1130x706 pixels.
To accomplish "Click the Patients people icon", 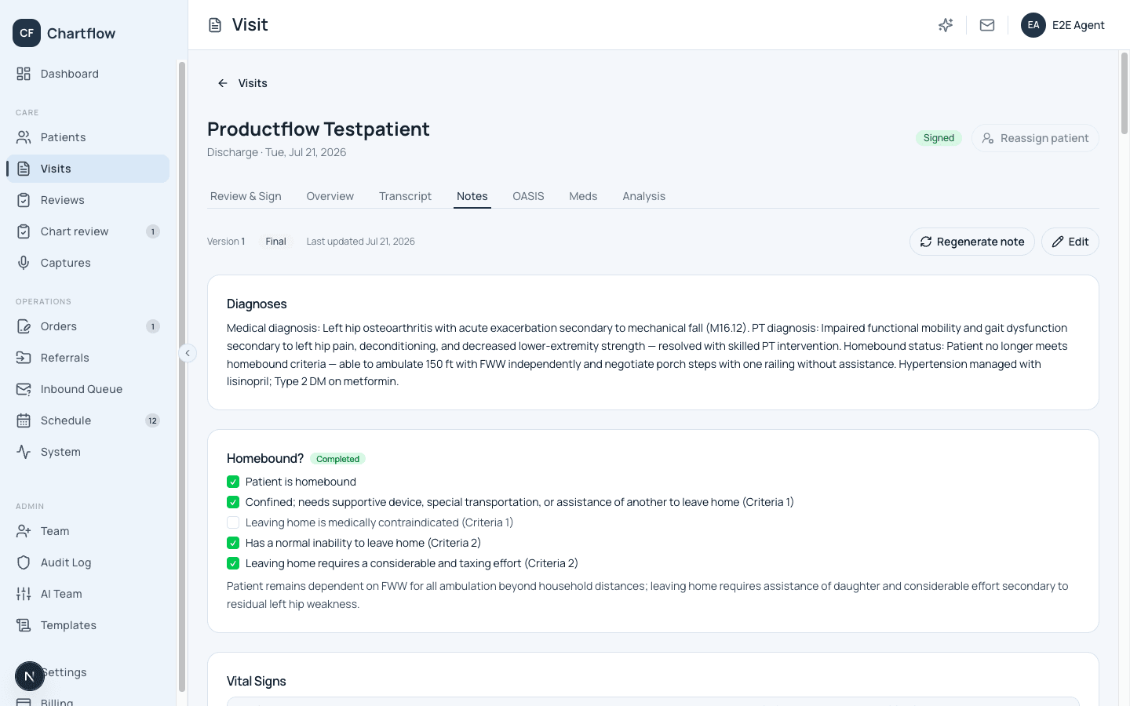I will click(x=24, y=137).
